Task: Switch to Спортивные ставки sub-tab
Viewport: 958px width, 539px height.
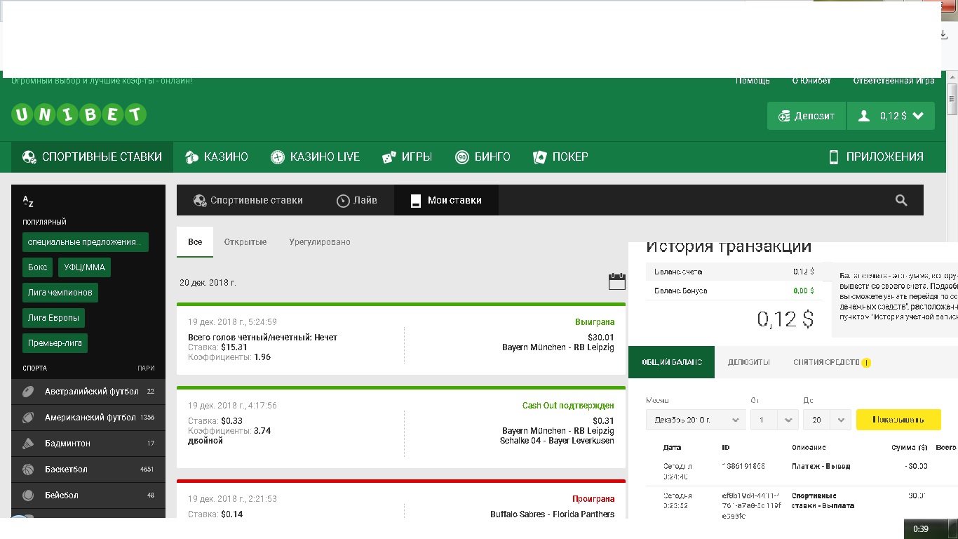Action: pyautogui.click(x=248, y=200)
